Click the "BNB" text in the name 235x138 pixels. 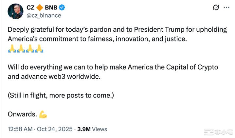coord(50,7)
